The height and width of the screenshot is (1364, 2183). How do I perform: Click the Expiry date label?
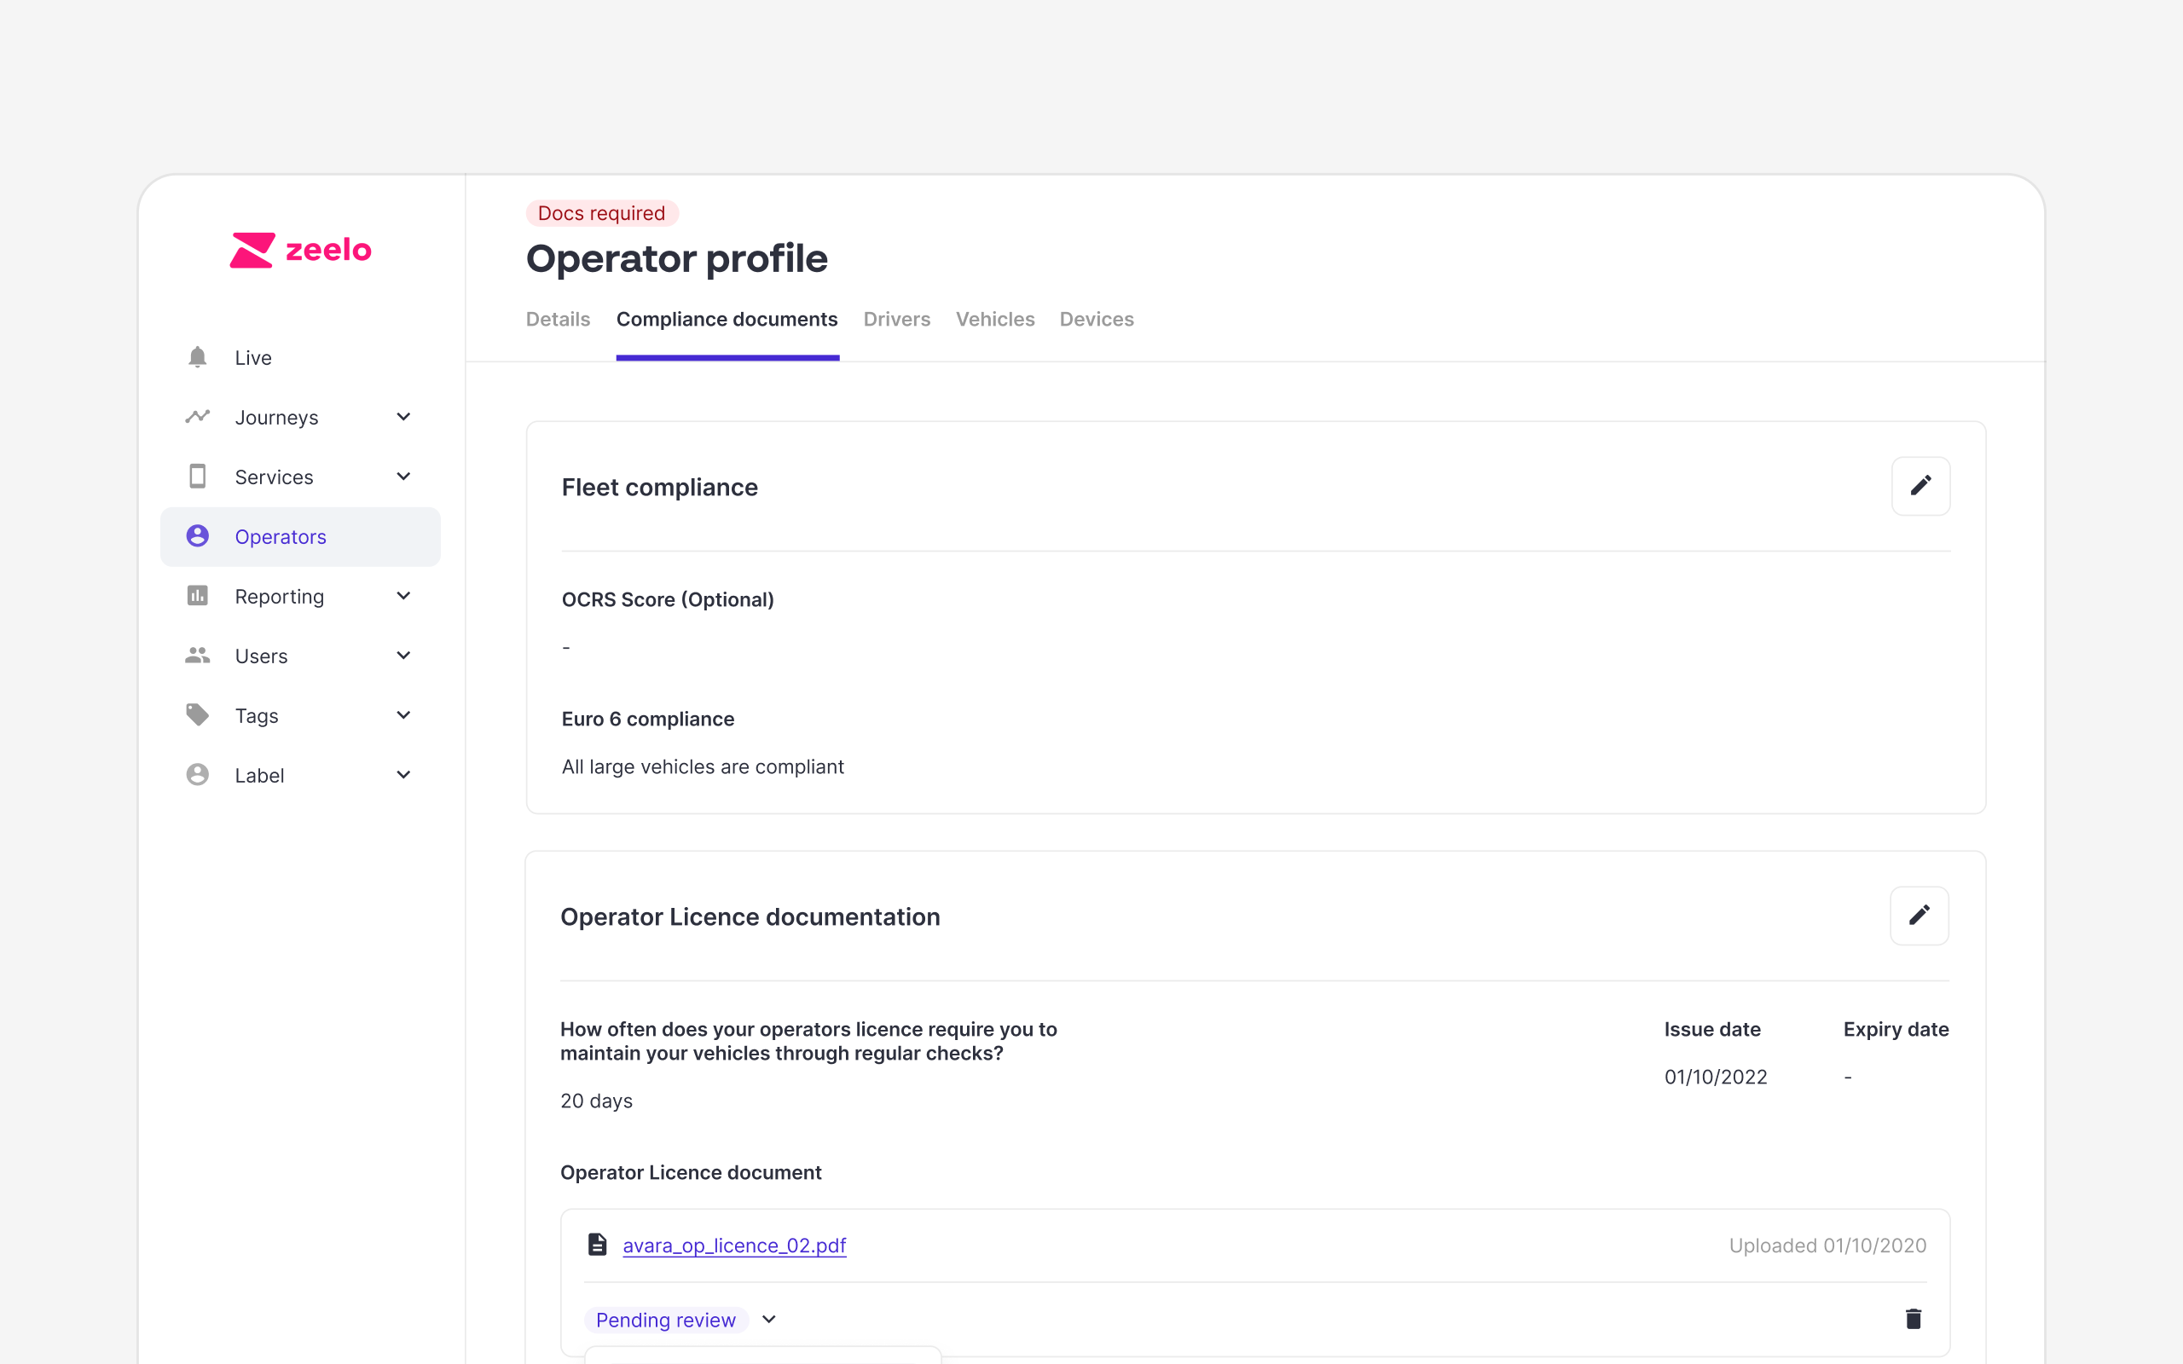pyautogui.click(x=1896, y=1029)
